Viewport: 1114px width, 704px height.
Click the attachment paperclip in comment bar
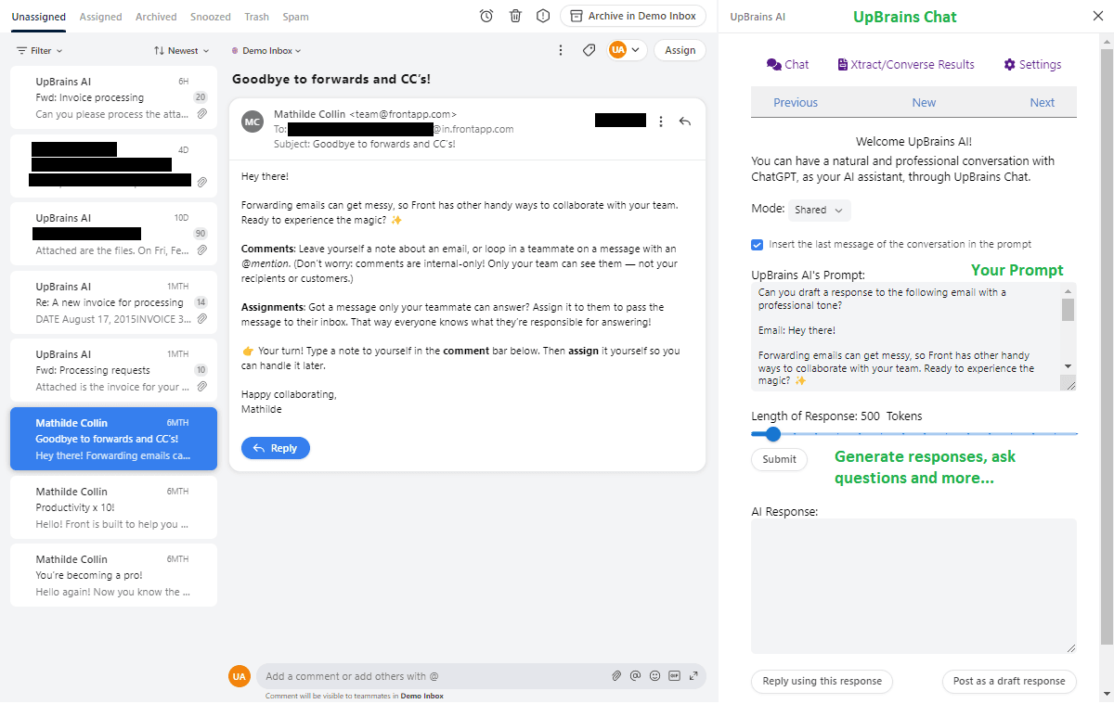coord(615,676)
